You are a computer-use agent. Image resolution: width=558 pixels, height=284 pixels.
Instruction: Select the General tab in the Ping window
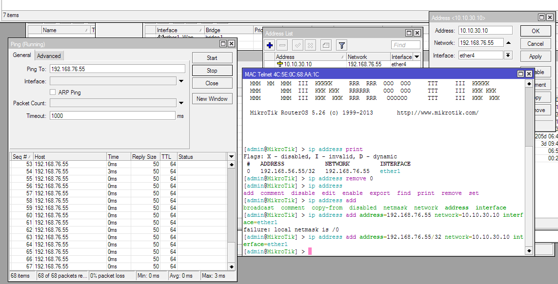click(21, 55)
